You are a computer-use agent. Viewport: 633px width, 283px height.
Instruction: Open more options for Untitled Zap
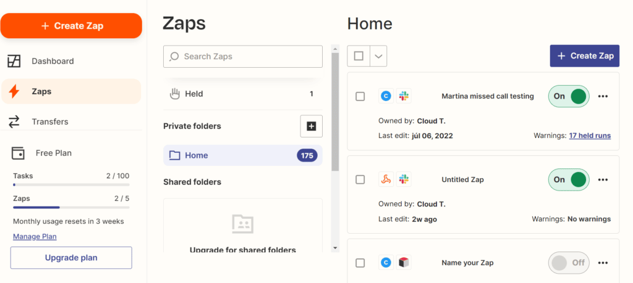click(x=603, y=179)
